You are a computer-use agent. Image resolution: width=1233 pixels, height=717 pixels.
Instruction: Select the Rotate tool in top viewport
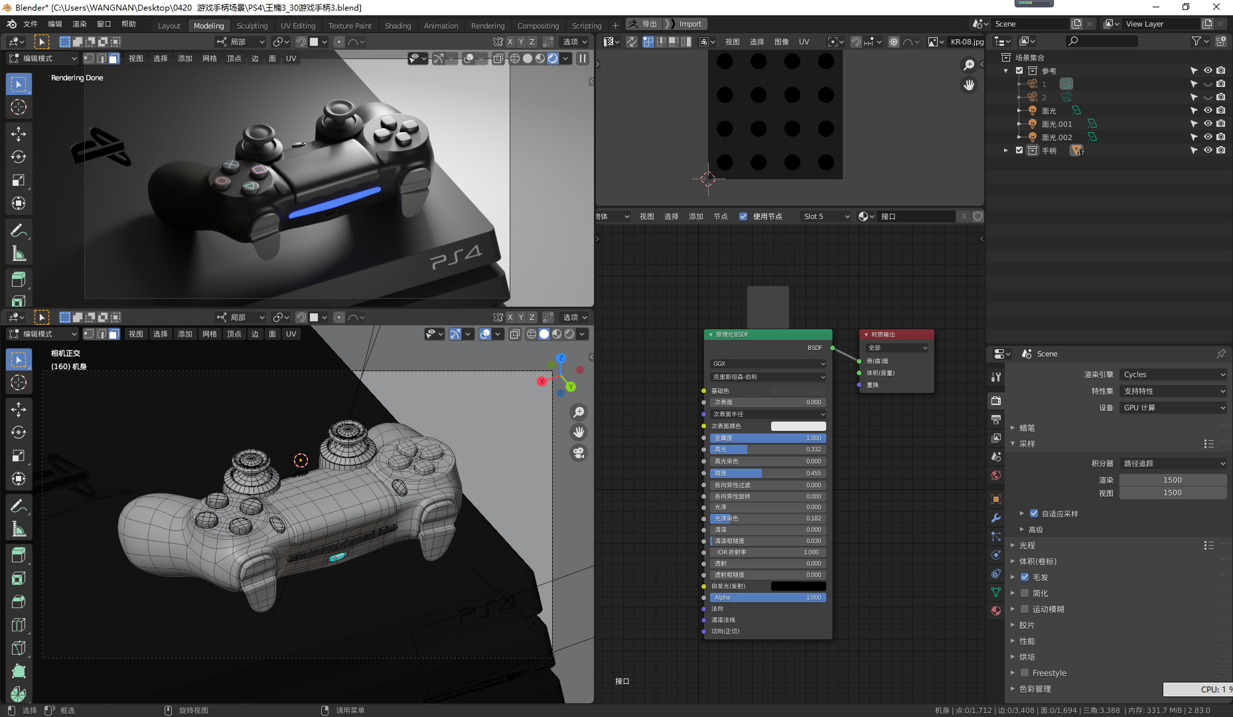(x=19, y=157)
